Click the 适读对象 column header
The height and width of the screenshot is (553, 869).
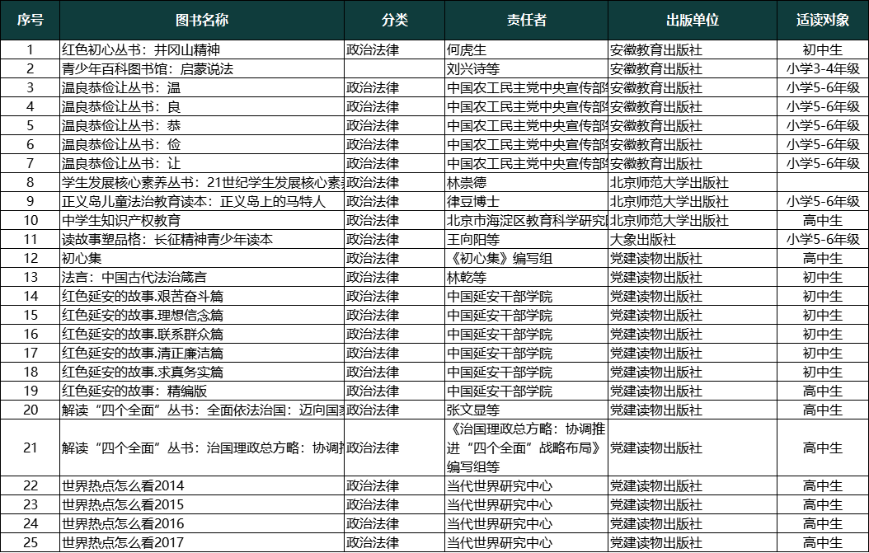click(x=822, y=21)
